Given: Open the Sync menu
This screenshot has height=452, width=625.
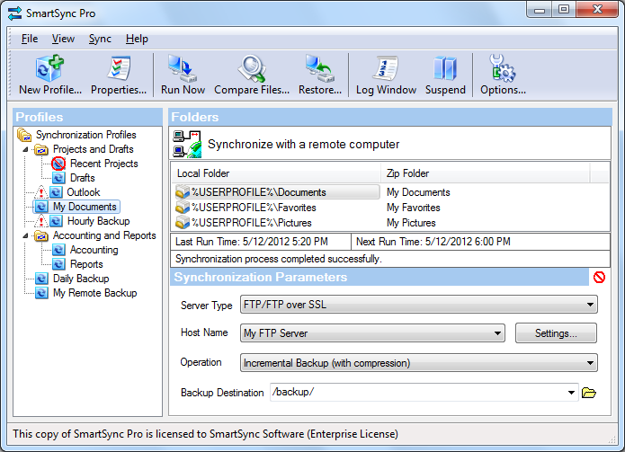Looking at the screenshot, I should click(100, 39).
